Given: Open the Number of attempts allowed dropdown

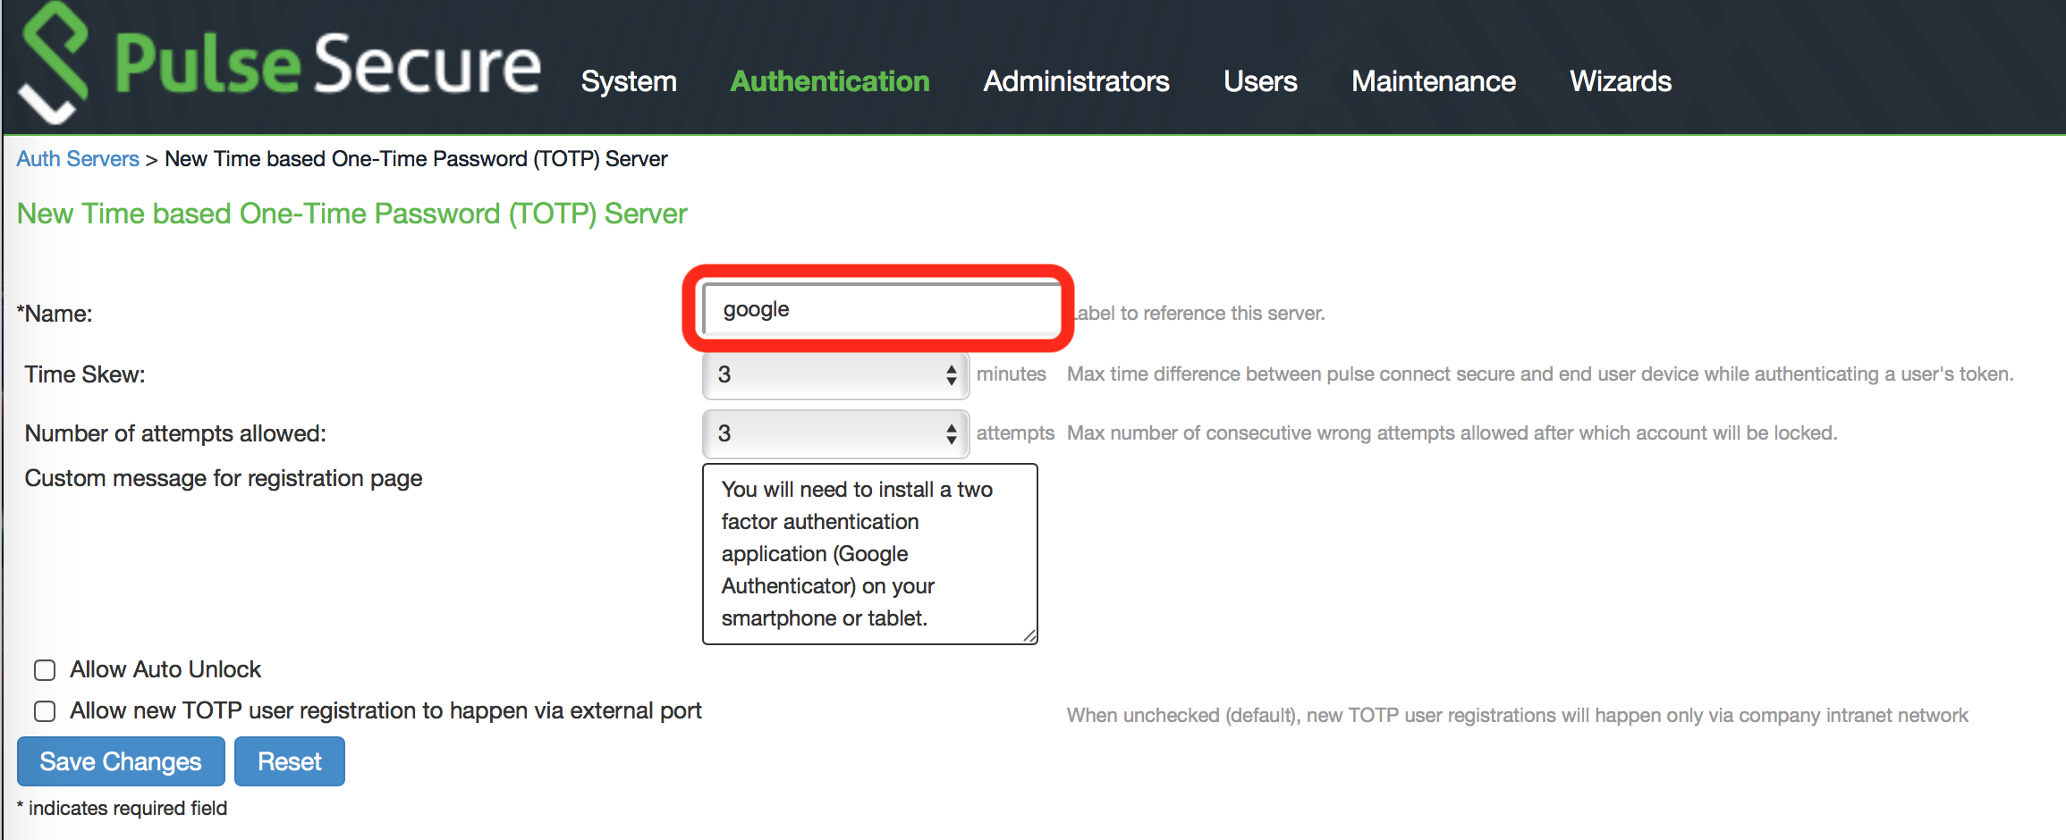Looking at the screenshot, I should (x=835, y=433).
